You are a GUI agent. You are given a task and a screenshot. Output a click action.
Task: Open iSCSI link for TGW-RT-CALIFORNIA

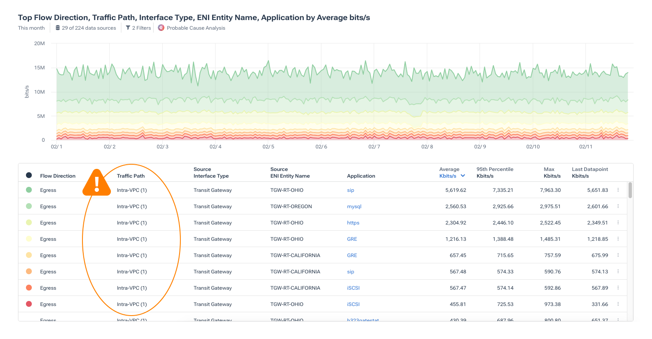(x=353, y=288)
